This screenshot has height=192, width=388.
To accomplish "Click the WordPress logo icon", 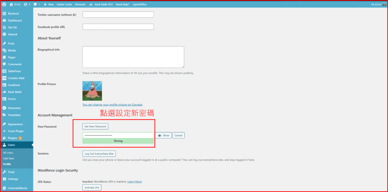I will pos(4,4).
